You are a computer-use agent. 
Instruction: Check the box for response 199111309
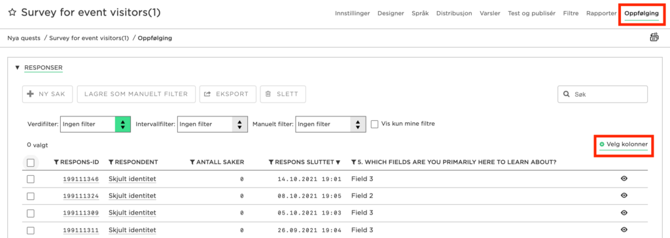point(31,212)
